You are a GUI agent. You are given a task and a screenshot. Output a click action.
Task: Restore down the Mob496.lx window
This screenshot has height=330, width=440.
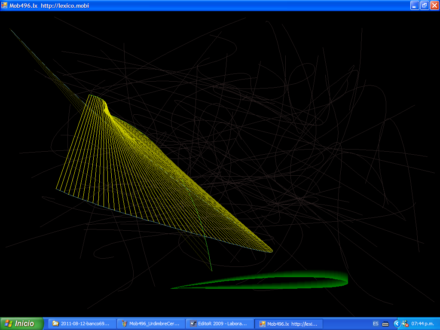coord(425,5)
